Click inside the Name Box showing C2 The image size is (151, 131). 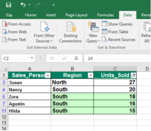click(x=15, y=59)
